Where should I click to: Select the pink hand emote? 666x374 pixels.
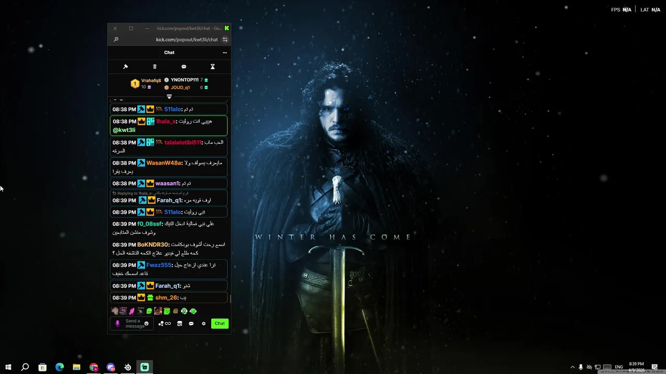[x=132, y=311]
